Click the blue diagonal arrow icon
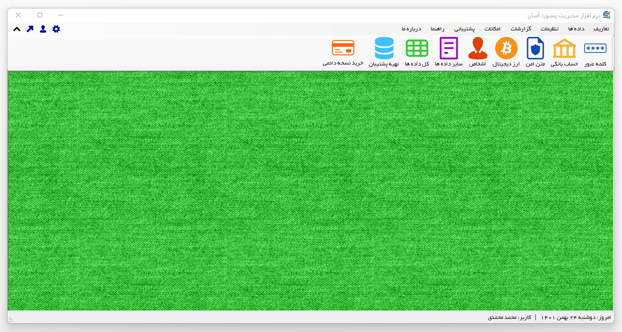 pos(30,29)
